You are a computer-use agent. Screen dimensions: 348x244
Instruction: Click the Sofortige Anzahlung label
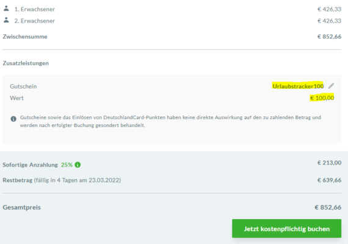click(x=30, y=165)
